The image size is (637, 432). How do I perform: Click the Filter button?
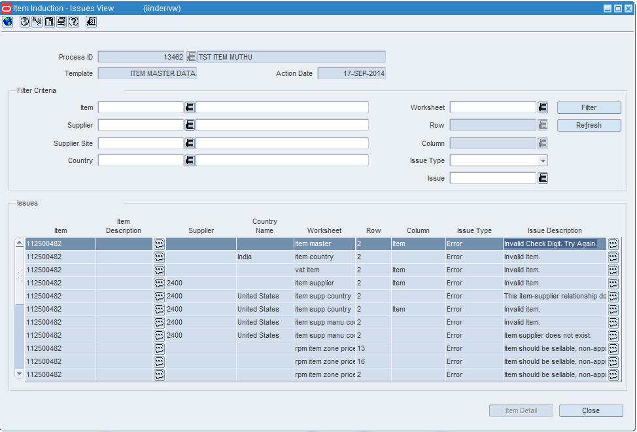click(x=589, y=107)
